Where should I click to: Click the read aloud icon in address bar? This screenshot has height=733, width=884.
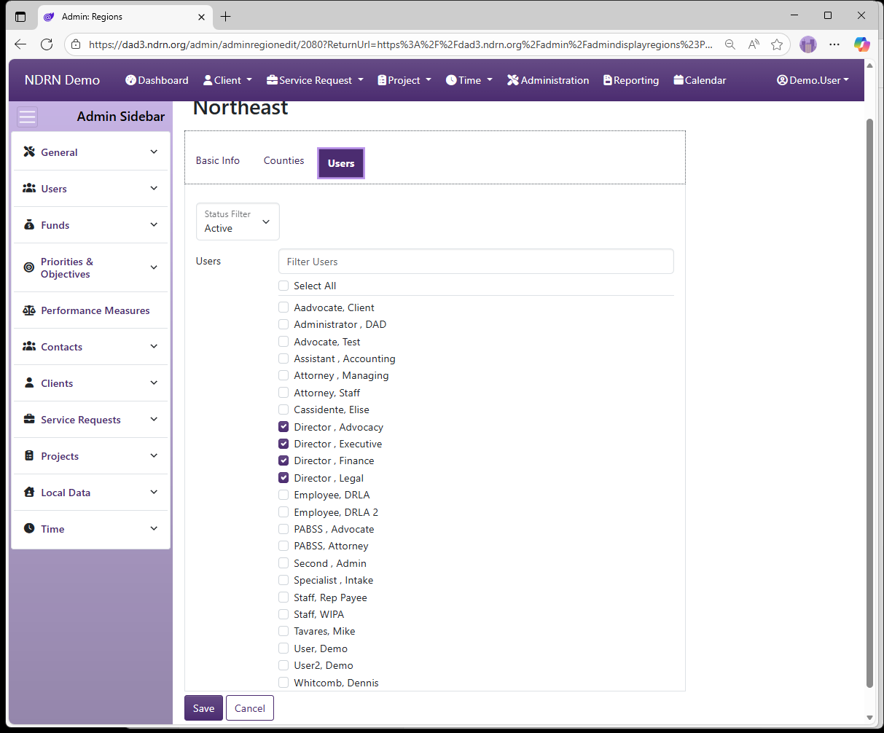(x=754, y=44)
